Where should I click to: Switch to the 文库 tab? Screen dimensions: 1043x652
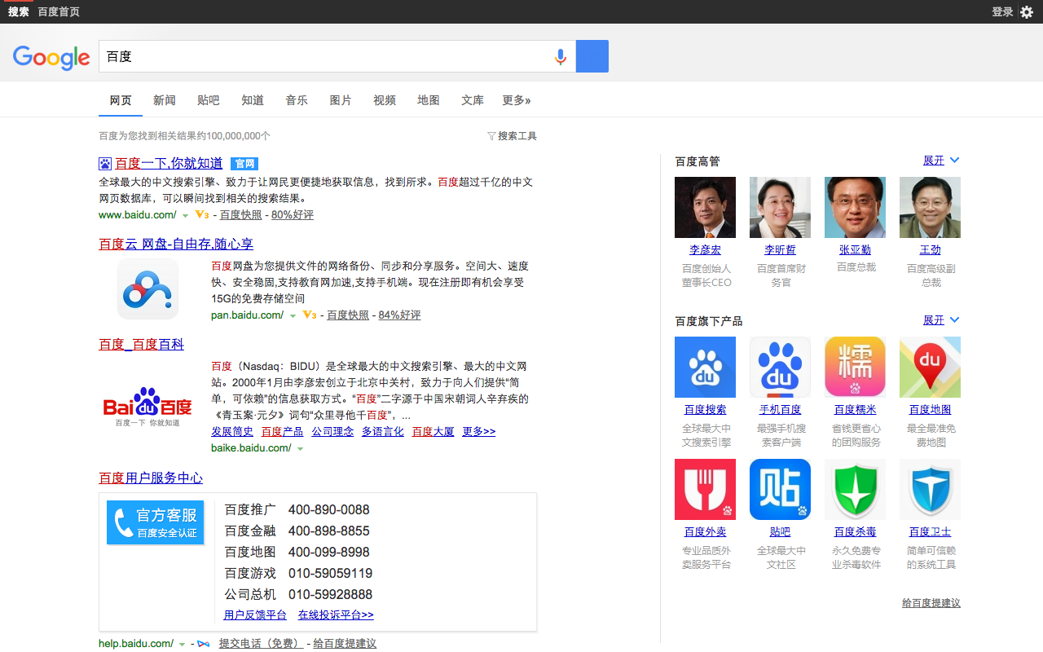coord(473,100)
